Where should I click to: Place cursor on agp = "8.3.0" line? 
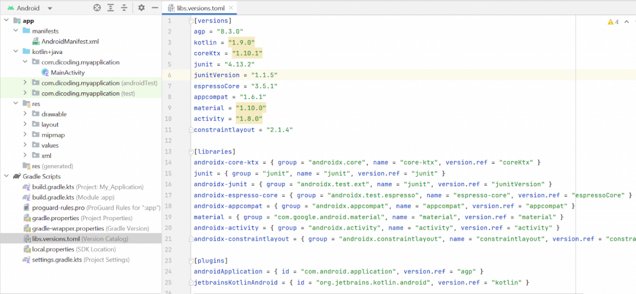coord(219,32)
